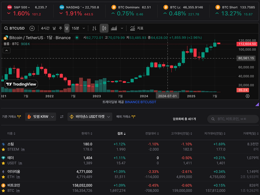
Task: Click the 112,604.50 current price label
Action: coord(247,44)
